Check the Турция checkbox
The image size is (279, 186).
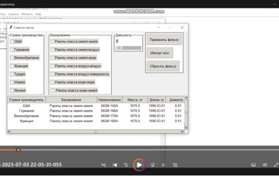click(12, 74)
